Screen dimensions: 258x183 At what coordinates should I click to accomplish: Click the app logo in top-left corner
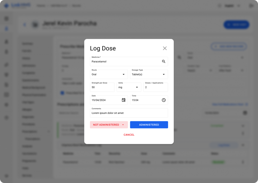tap(7, 6)
